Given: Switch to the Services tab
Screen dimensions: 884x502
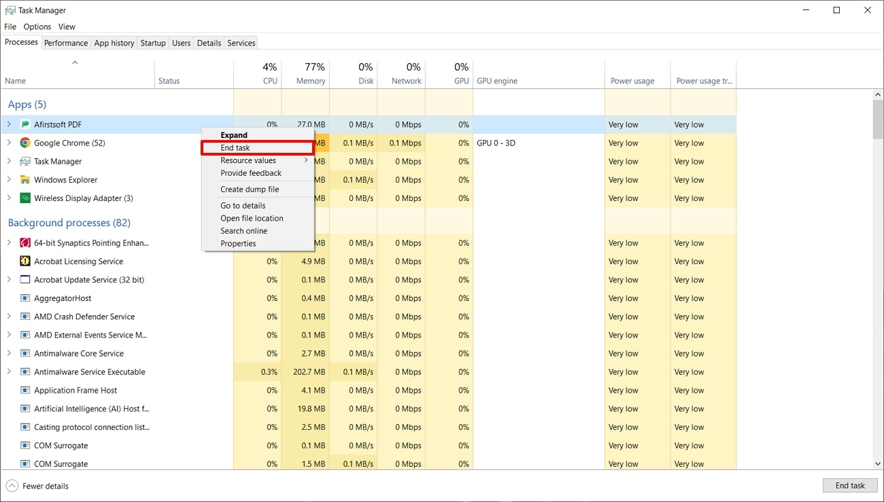Looking at the screenshot, I should tap(241, 43).
